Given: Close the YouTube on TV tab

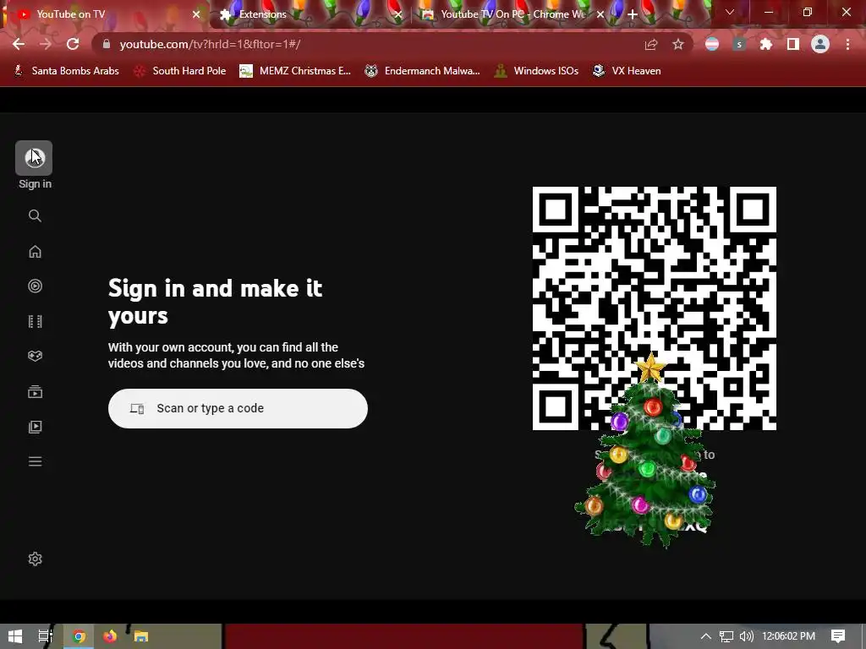Looking at the screenshot, I should click(x=196, y=14).
